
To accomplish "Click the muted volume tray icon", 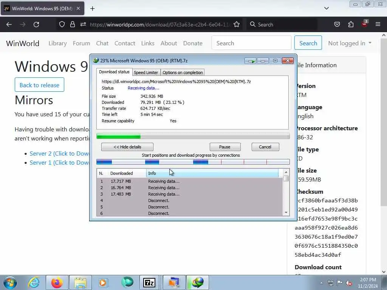I will tap(349, 283).
